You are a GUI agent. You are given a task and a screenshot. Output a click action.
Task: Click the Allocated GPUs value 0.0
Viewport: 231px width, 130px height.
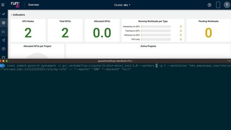point(102,33)
